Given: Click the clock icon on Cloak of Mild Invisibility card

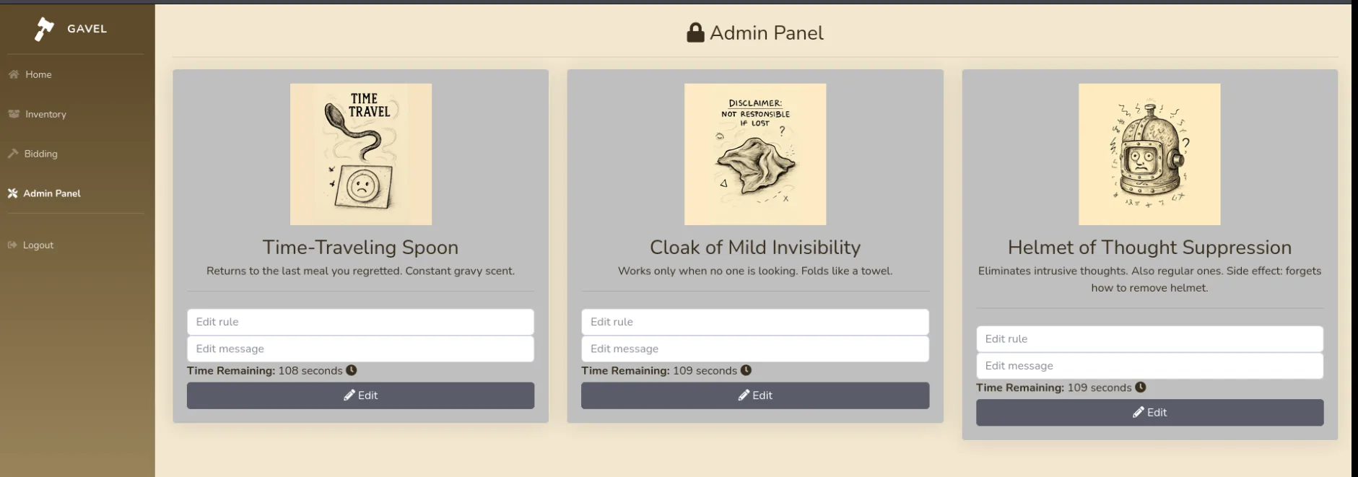Looking at the screenshot, I should (x=747, y=370).
